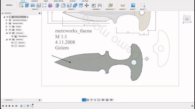Select the Combine tool icon

75,5
